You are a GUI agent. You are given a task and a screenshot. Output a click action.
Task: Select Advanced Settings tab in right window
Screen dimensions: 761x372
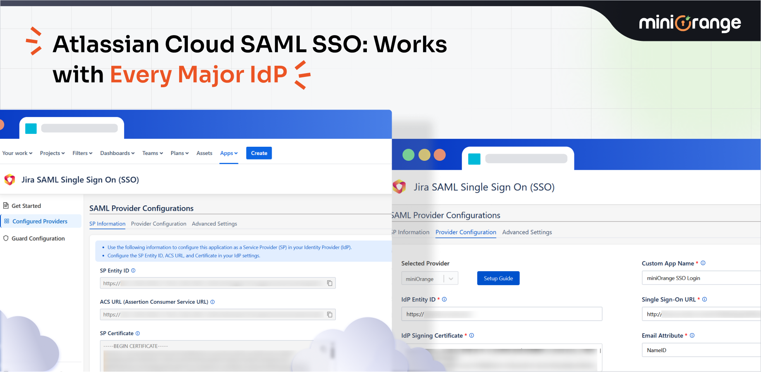click(x=527, y=232)
